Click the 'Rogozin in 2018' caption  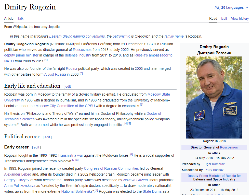tap(214, 141)
